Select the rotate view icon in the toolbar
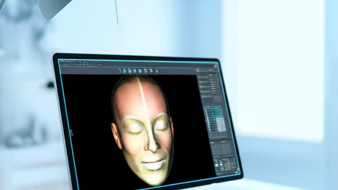This screenshot has width=338, height=190. click(x=135, y=71)
